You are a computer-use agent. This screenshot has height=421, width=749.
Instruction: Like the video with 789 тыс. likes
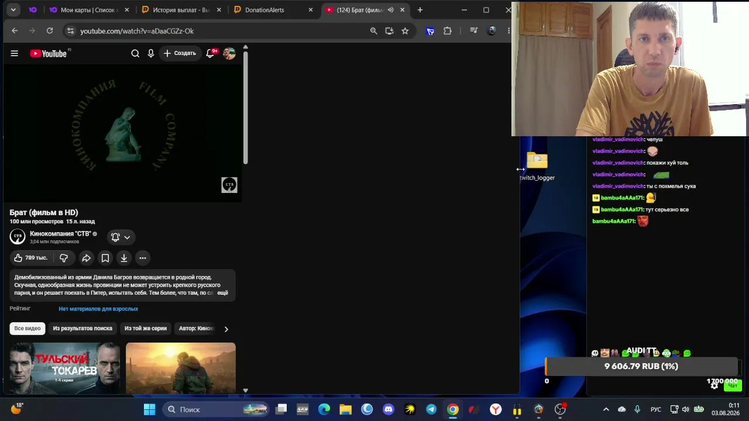(x=30, y=258)
